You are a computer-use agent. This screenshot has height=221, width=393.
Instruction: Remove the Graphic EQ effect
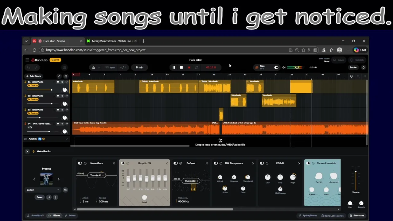coord(167,163)
